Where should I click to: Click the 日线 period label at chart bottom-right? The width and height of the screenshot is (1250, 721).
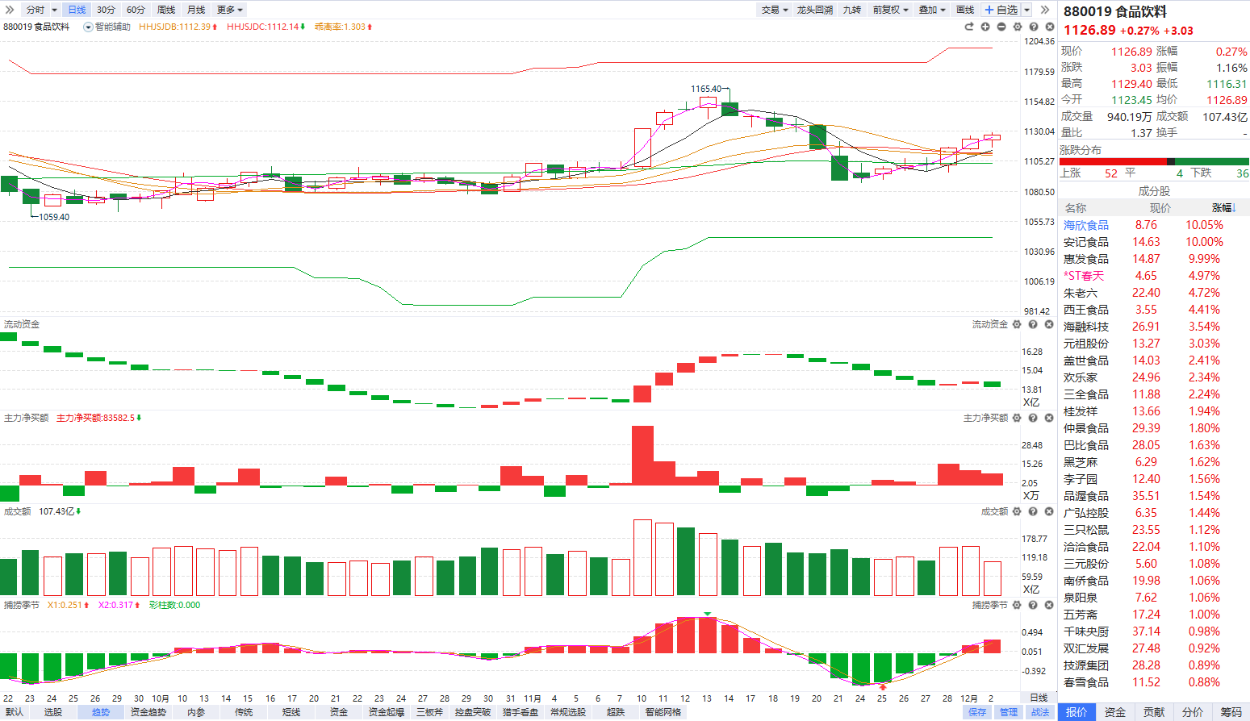click(x=1039, y=698)
